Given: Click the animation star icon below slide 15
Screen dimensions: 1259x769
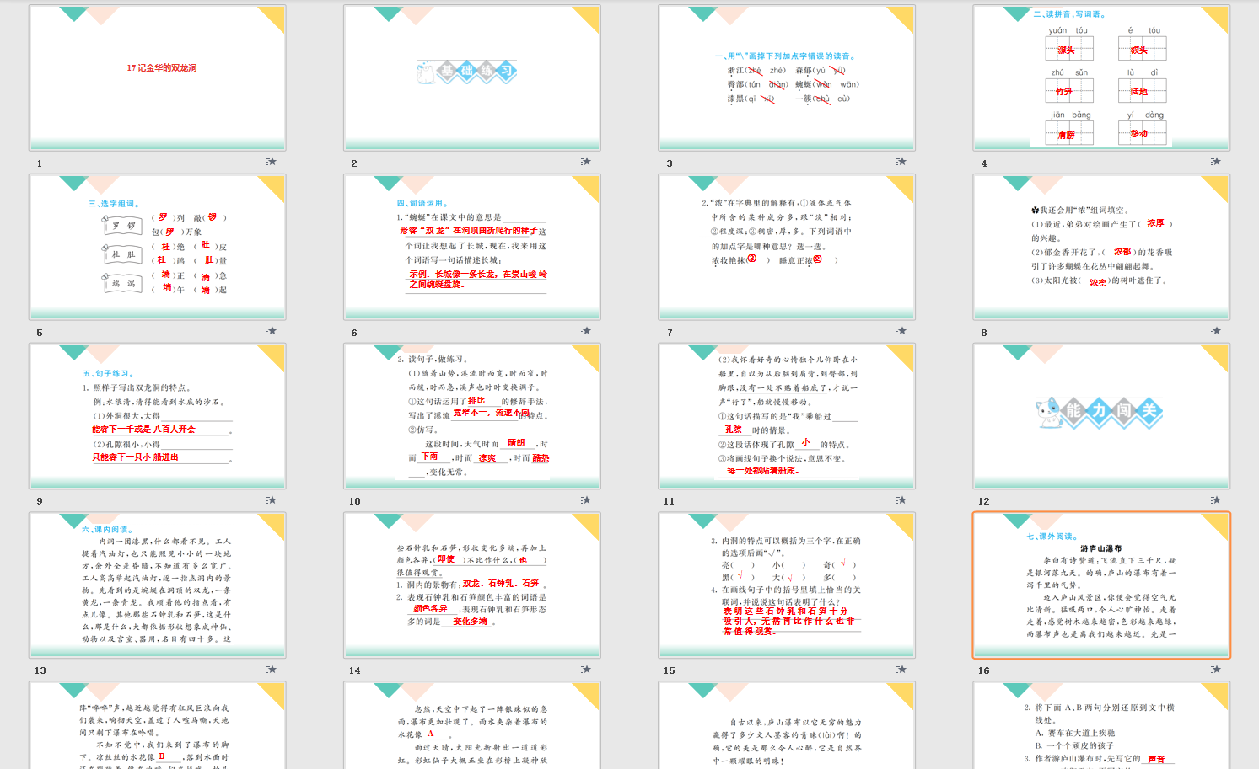Looking at the screenshot, I should (901, 669).
